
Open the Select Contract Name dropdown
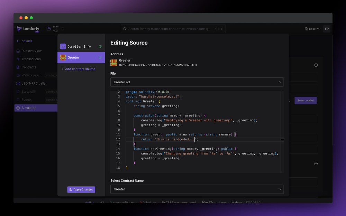[197, 189]
